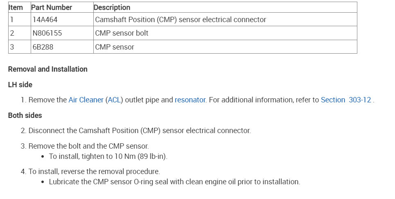The width and height of the screenshot is (395, 199).
Task: Click the 10 Nm torque specification bullet
Action: (x=108, y=156)
